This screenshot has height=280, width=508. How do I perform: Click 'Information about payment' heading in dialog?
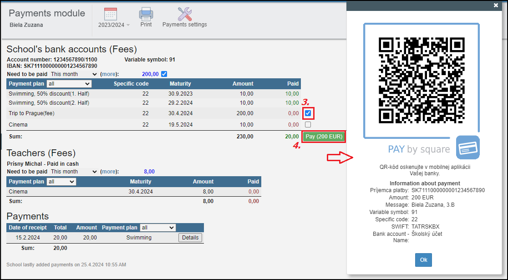tap(425, 183)
